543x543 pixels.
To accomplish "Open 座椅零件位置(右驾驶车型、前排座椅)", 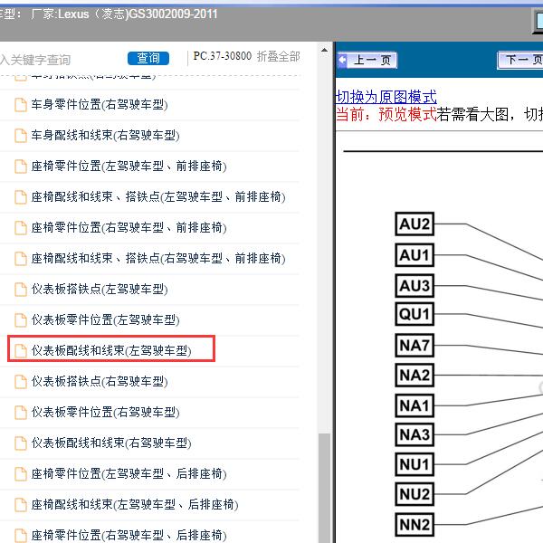I will tap(129, 228).
